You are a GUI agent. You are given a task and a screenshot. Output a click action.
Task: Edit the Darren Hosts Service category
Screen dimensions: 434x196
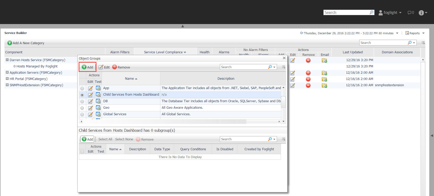tap(292, 60)
